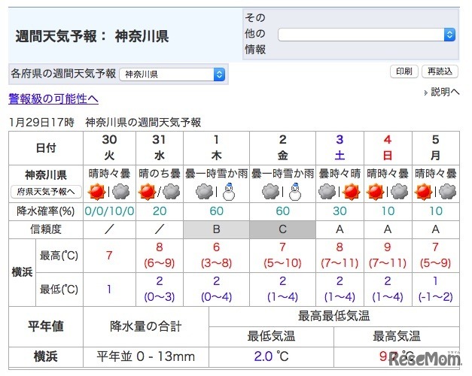
Task: Click the 週間天気予報：神奈川県 heading
Action: coord(92,36)
